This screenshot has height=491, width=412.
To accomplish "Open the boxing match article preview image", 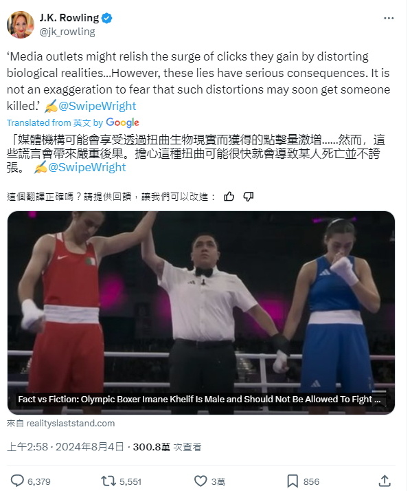I will (201, 312).
